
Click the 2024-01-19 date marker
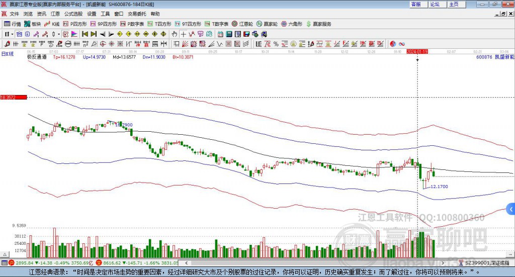click(x=417, y=51)
